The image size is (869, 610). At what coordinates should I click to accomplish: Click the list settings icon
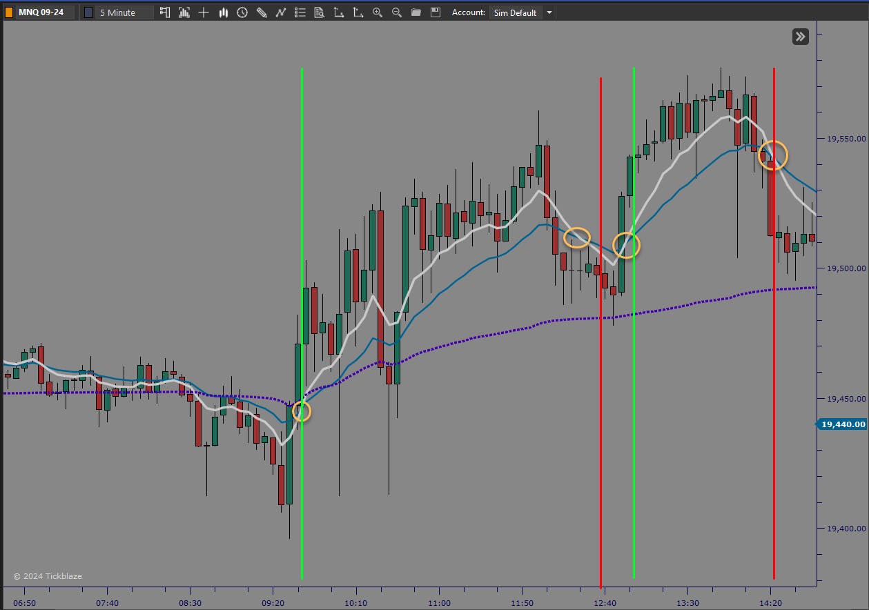[300, 12]
